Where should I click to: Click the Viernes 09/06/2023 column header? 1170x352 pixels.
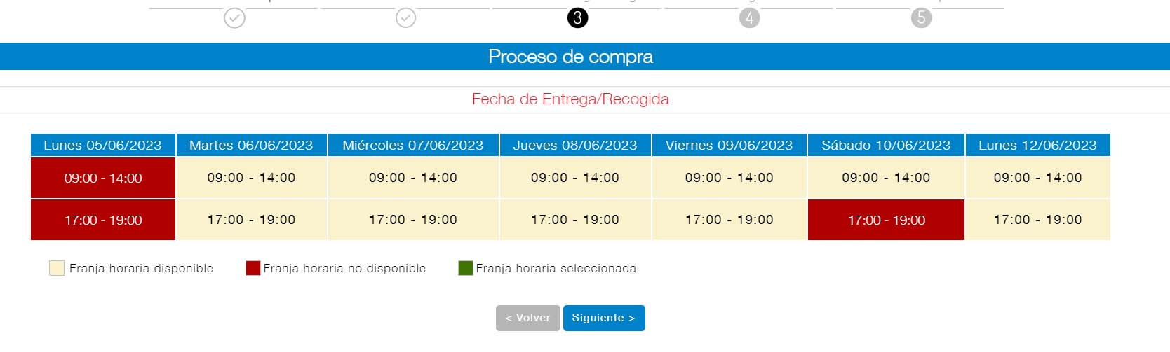tap(729, 145)
